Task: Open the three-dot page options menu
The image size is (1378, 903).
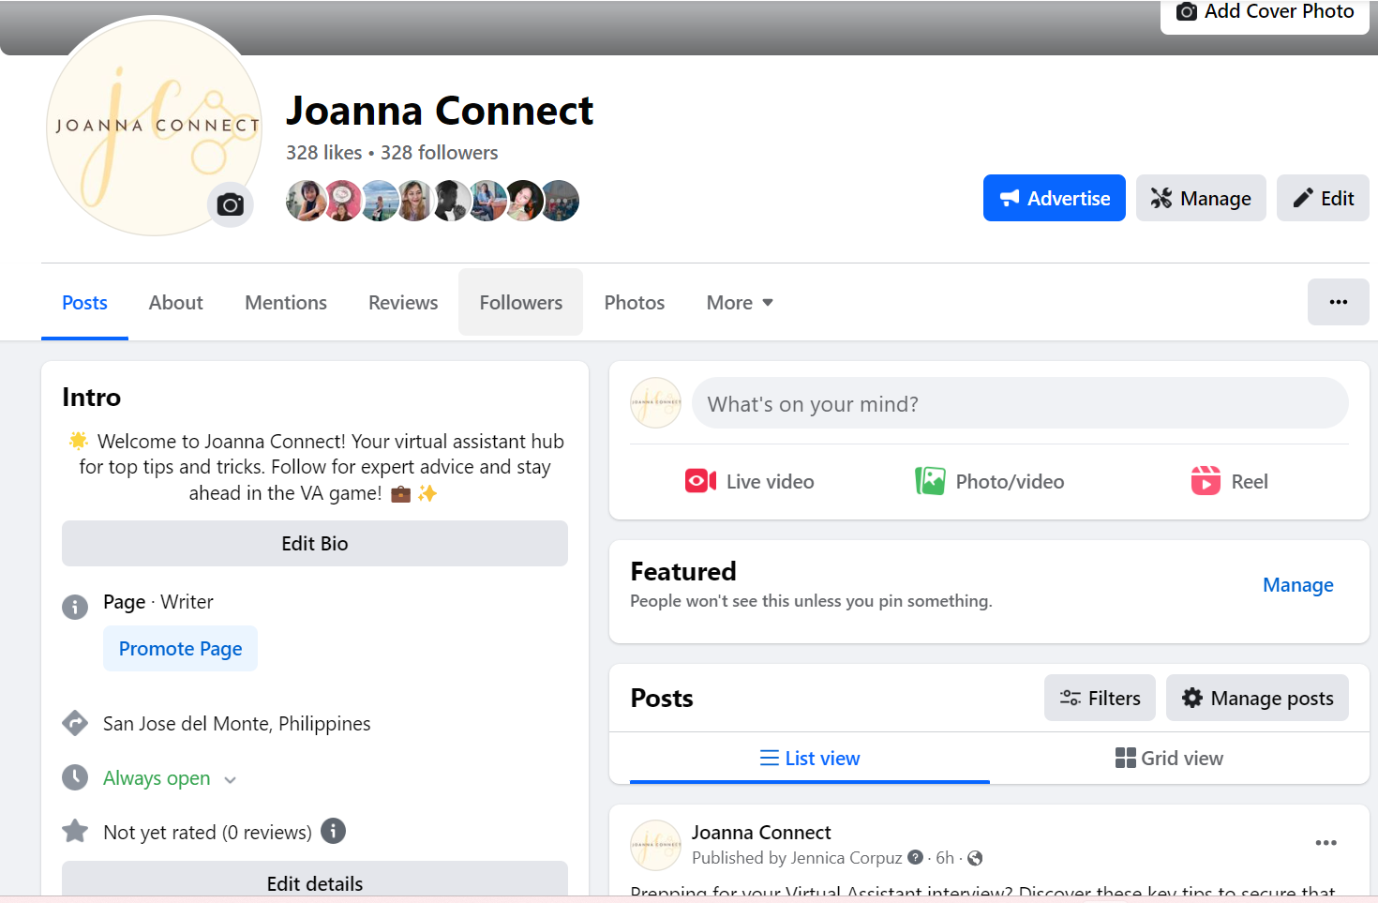Action: tap(1338, 302)
